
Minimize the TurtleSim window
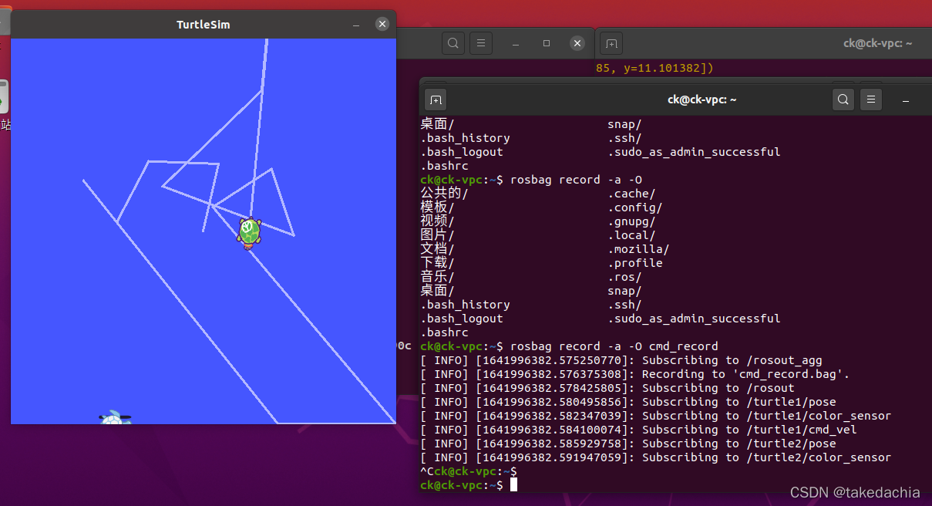click(356, 25)
